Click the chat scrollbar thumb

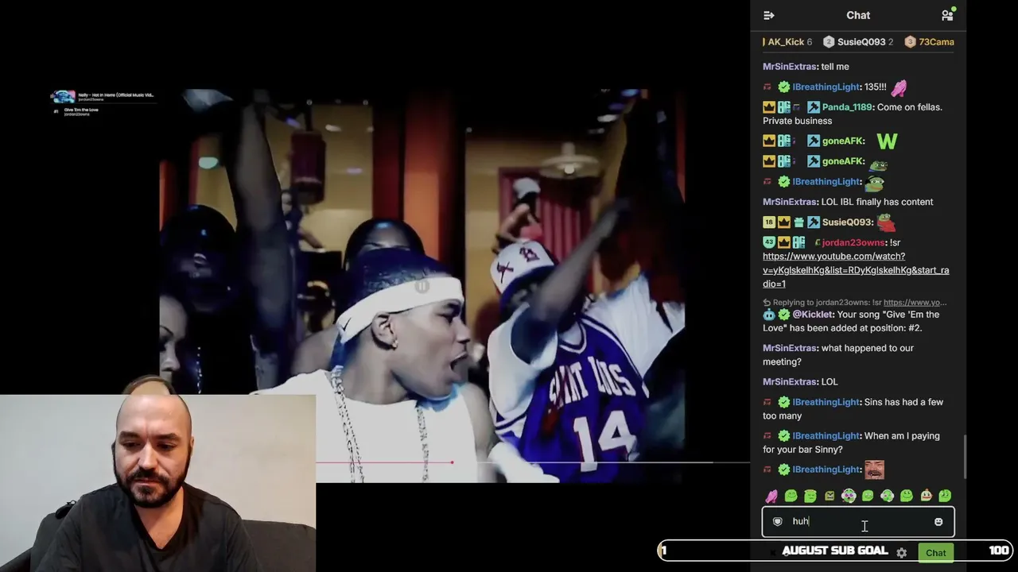pyautogui.click(x=965, y=457)
